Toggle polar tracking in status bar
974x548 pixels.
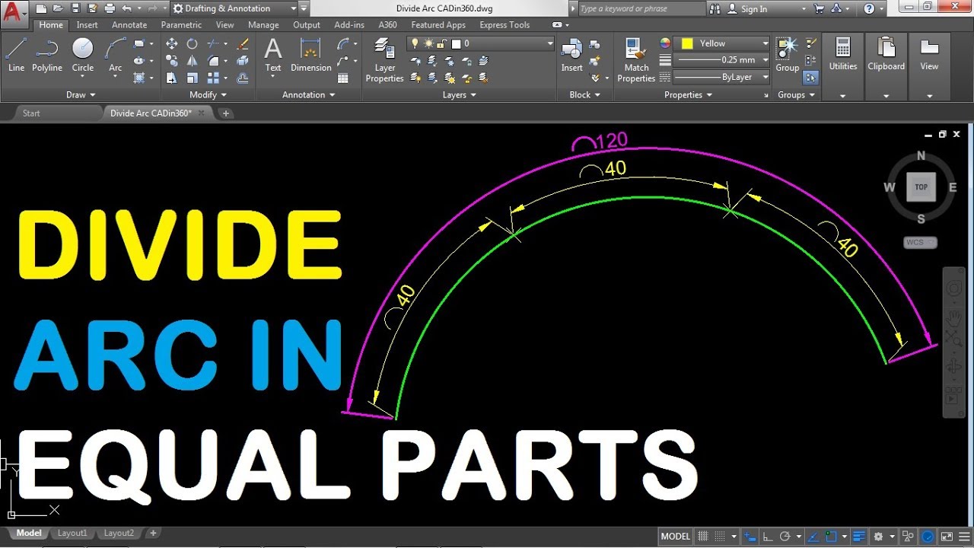click(785, 536)
